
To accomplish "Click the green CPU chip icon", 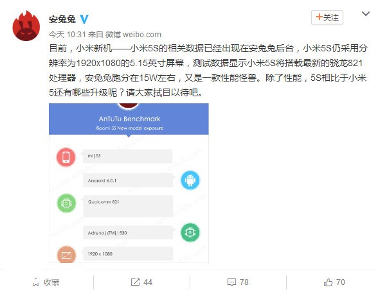I will (67, 203).
